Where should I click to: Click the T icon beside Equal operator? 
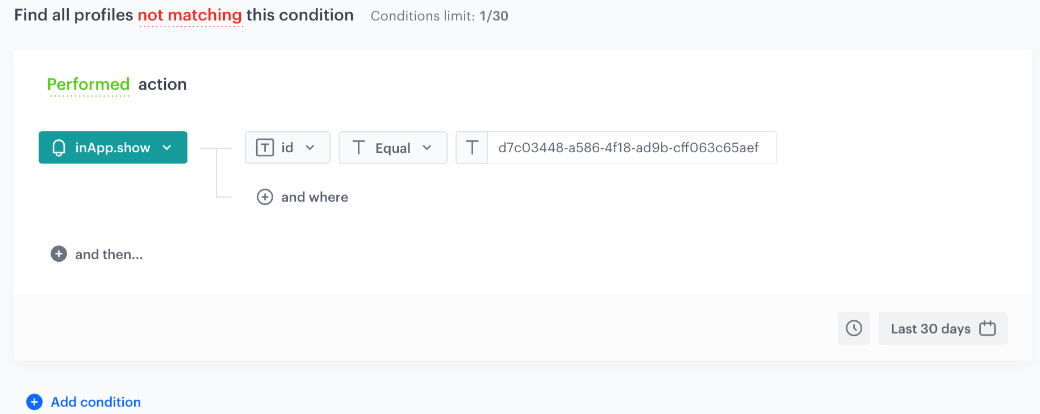(358, 148)
